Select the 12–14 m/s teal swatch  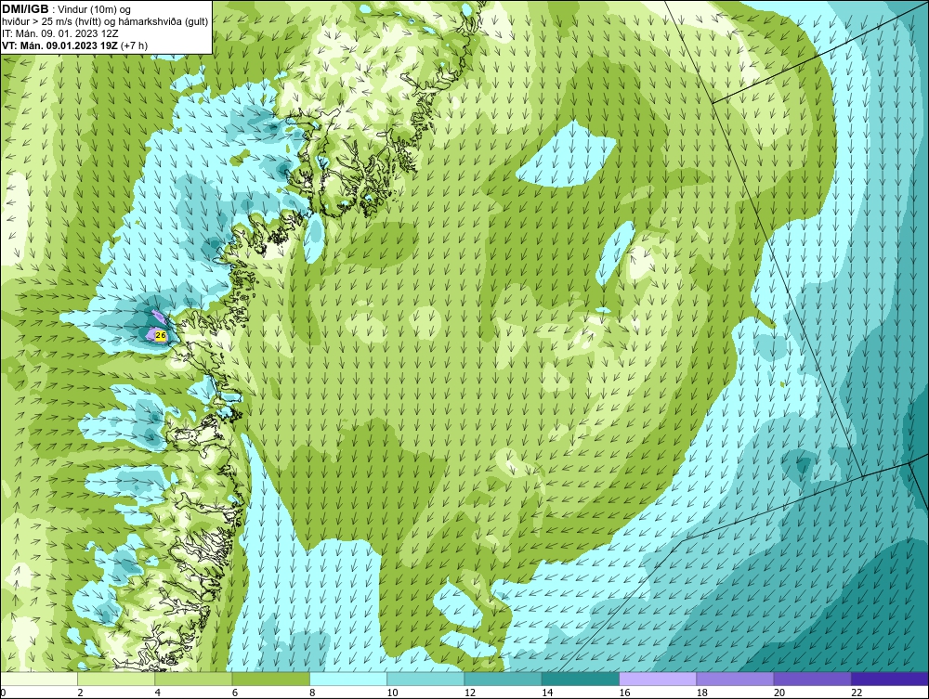click(x=503, y=679)
